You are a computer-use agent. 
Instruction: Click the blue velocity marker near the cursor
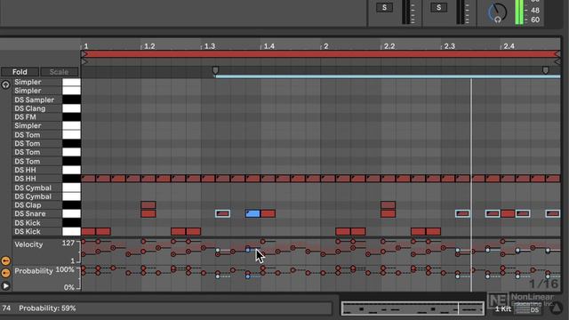[248, 250]
